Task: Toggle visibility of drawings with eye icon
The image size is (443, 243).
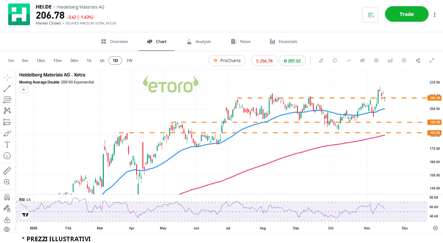Action: click(7, 229)
